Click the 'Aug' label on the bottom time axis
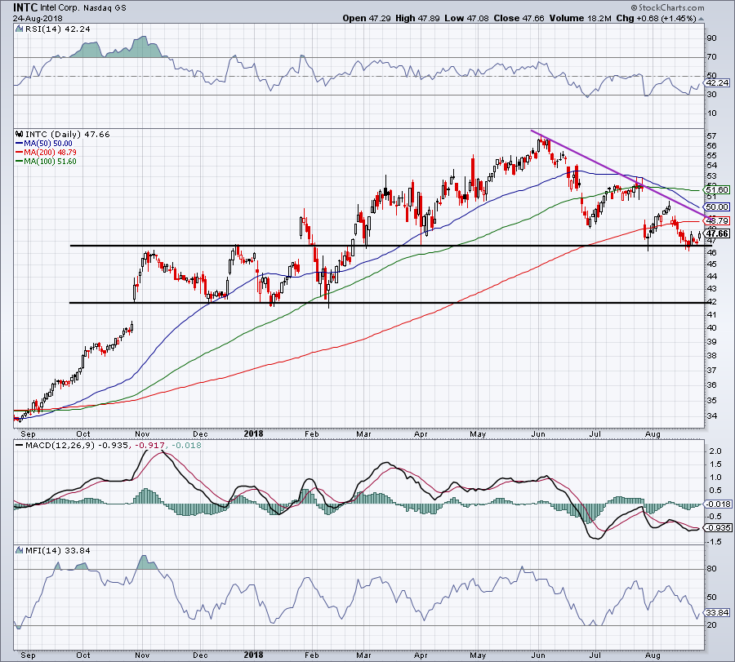 point(653,655)
